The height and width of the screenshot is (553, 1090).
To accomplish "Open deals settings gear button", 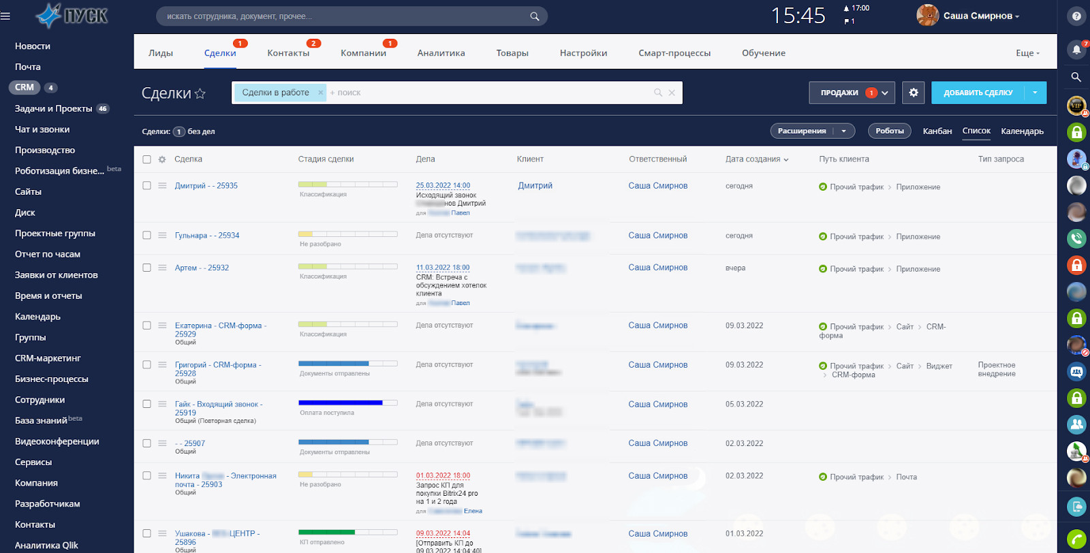I will (914, 93).
